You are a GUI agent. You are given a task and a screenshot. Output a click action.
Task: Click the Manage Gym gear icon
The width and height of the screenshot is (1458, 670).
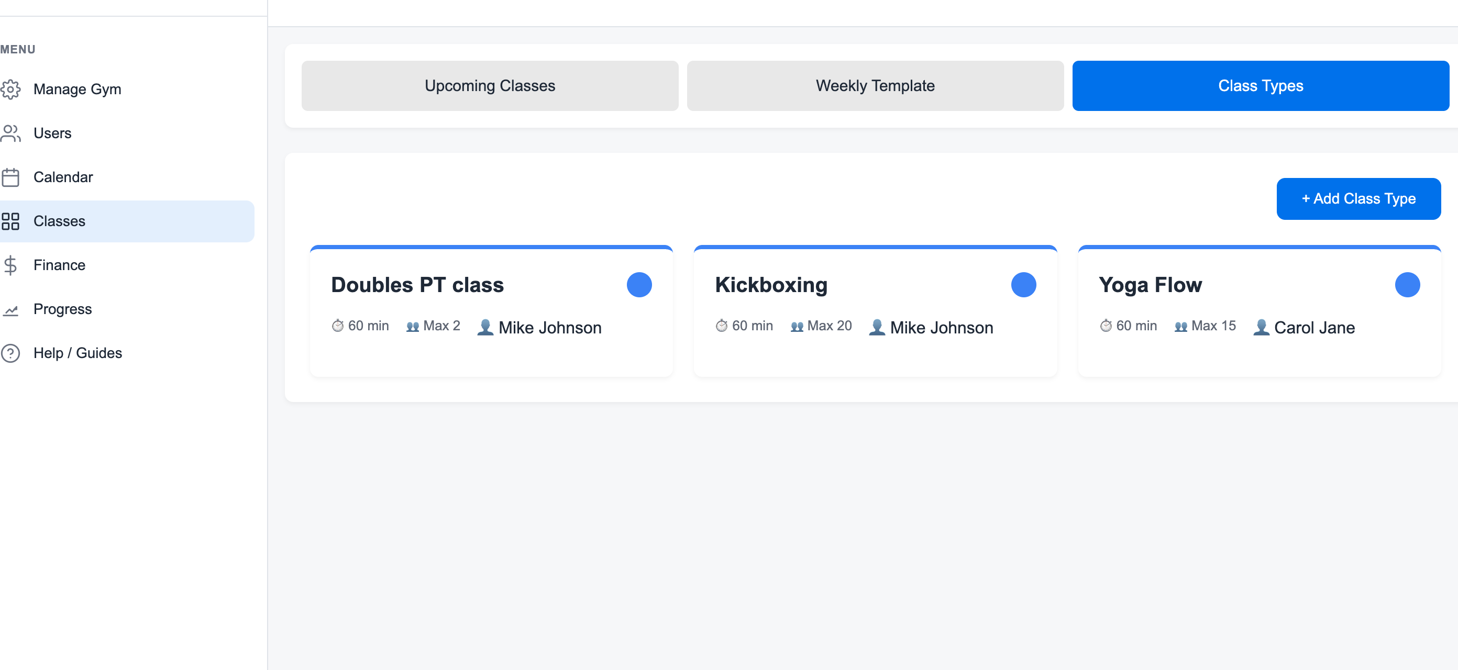[10, 90]
